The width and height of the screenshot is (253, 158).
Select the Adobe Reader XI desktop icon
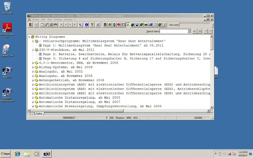[7, 30]
